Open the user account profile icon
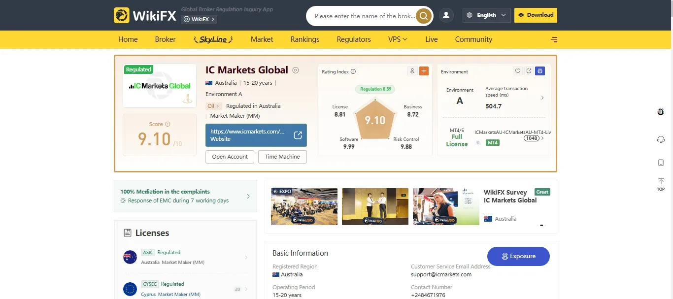Viewport: 673px width, 299px height. pos(446,15)
